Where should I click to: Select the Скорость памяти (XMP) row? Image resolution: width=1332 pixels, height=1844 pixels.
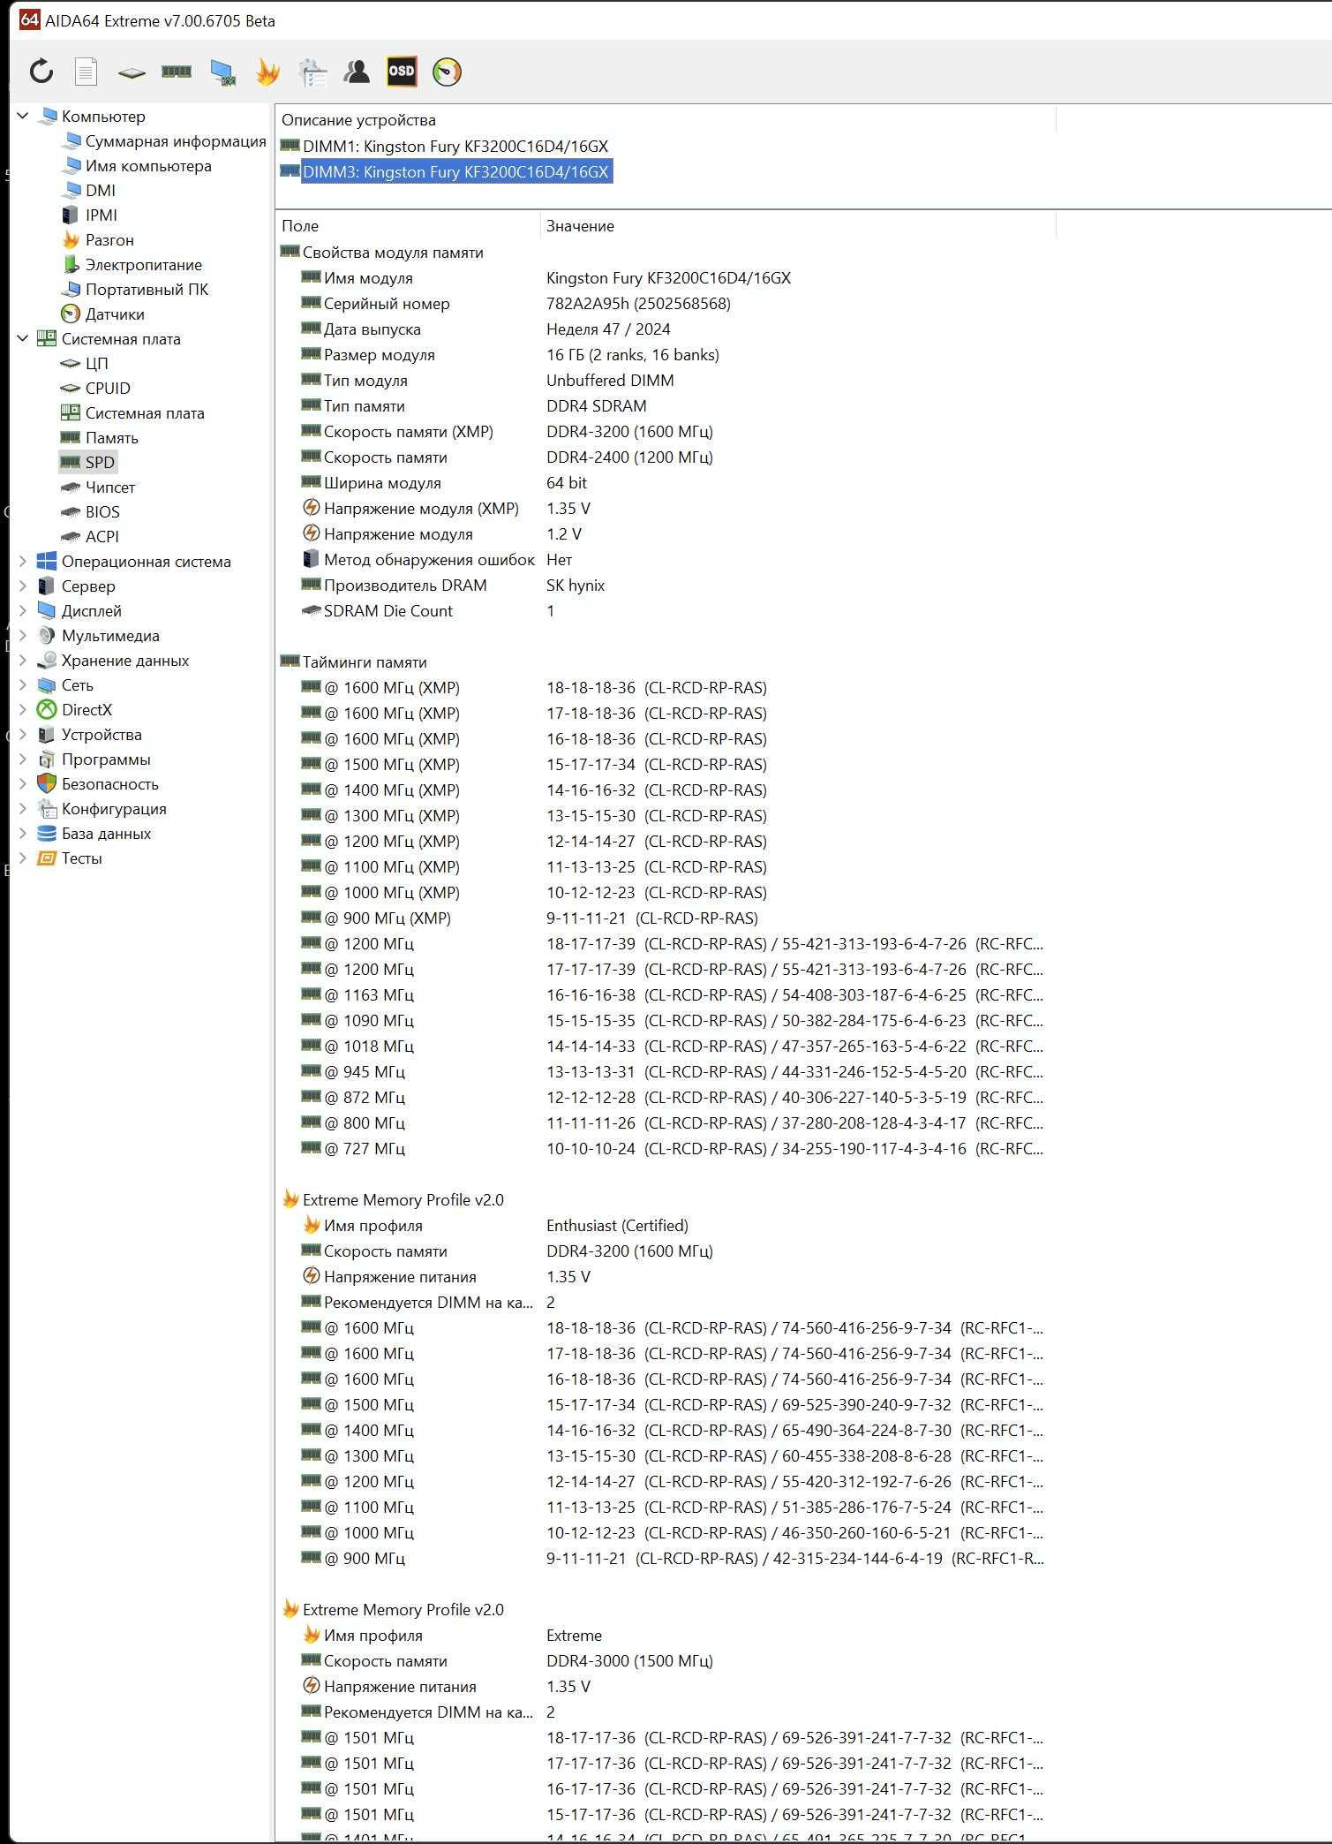(x=665, y=432)
